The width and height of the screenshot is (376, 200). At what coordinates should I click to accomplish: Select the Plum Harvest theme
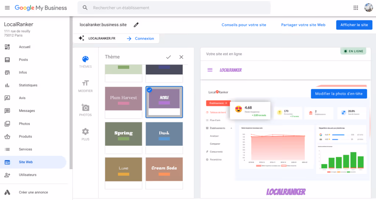point(123,102)
